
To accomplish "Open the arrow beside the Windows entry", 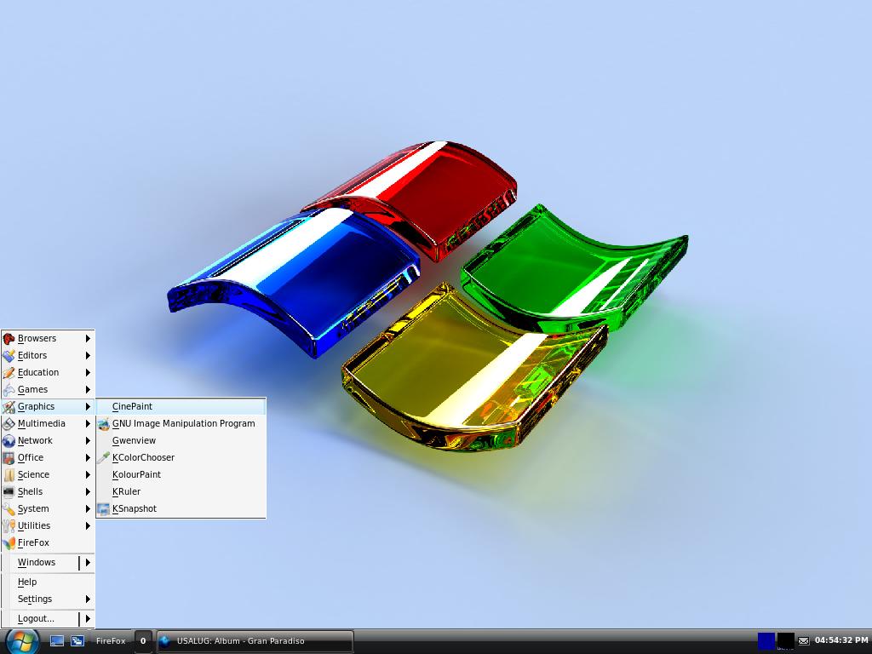I will (x=88, y=562).
